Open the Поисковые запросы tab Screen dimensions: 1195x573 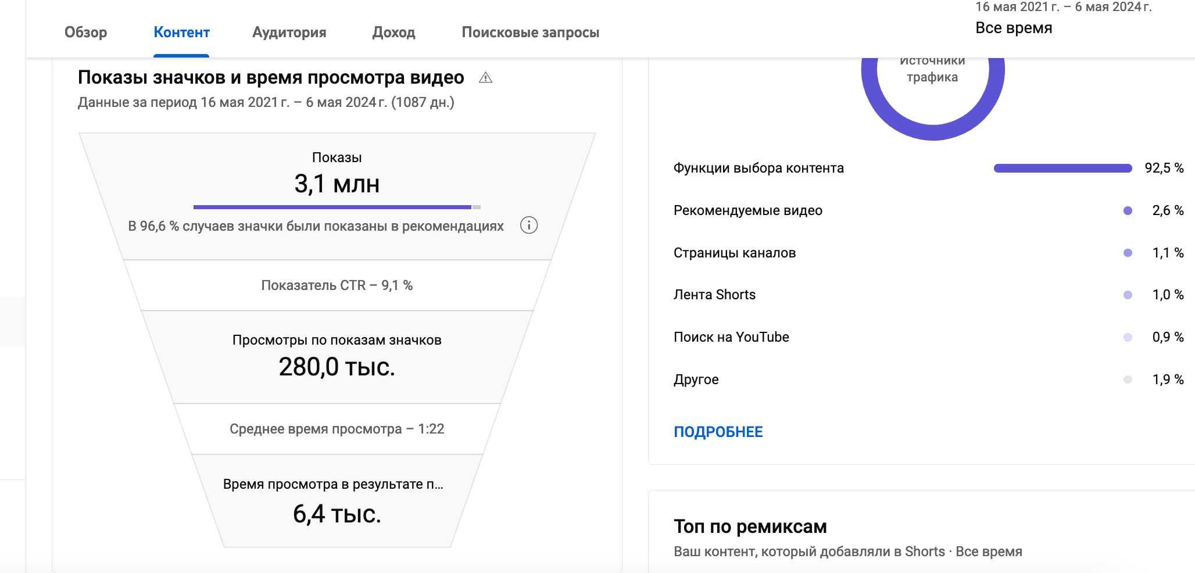(530, 33)
